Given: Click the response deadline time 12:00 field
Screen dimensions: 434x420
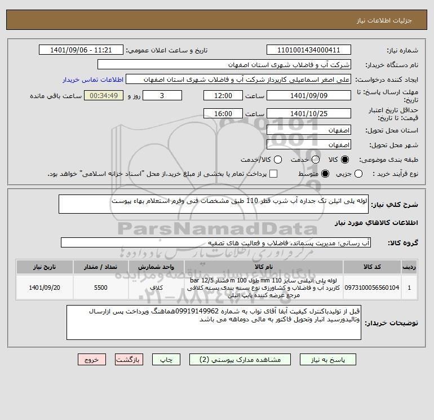Looking at the screenshot, I should 223,95.
